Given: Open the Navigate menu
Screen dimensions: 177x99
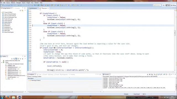Looking at the screenshot, I should coord(19,3).
